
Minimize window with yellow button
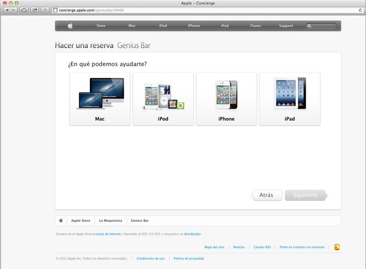coord(11,3)
